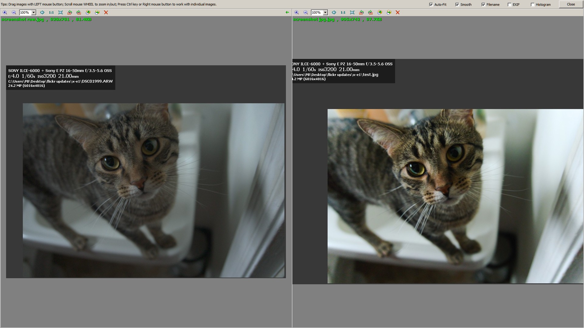The width and height of the screenshot is (584, 328).
Task: Click zoom in icon in left pane
Action: pyautogui.click(x=5, y=12)
